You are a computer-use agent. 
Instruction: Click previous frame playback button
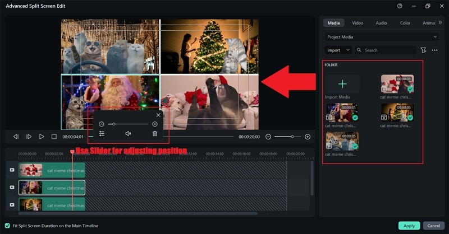(16, 137)
